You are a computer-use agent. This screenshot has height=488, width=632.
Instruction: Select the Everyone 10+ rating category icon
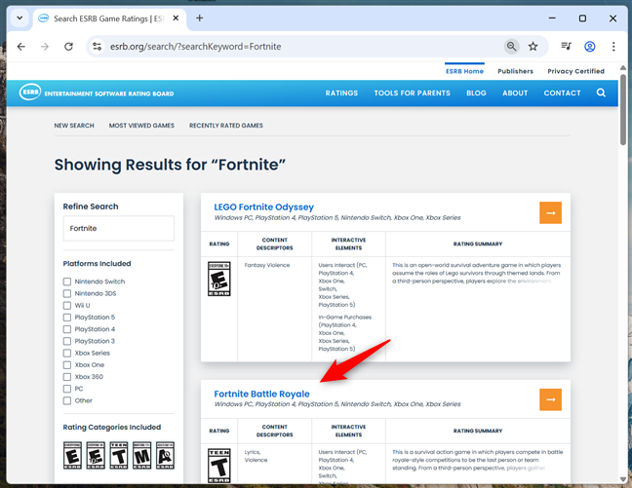coord(96,456)
